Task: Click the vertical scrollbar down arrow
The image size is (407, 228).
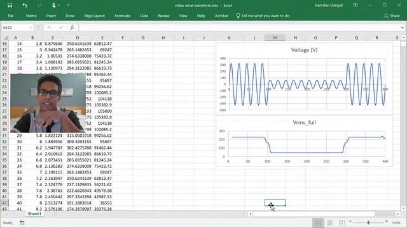Action: (x=403, y=208)
